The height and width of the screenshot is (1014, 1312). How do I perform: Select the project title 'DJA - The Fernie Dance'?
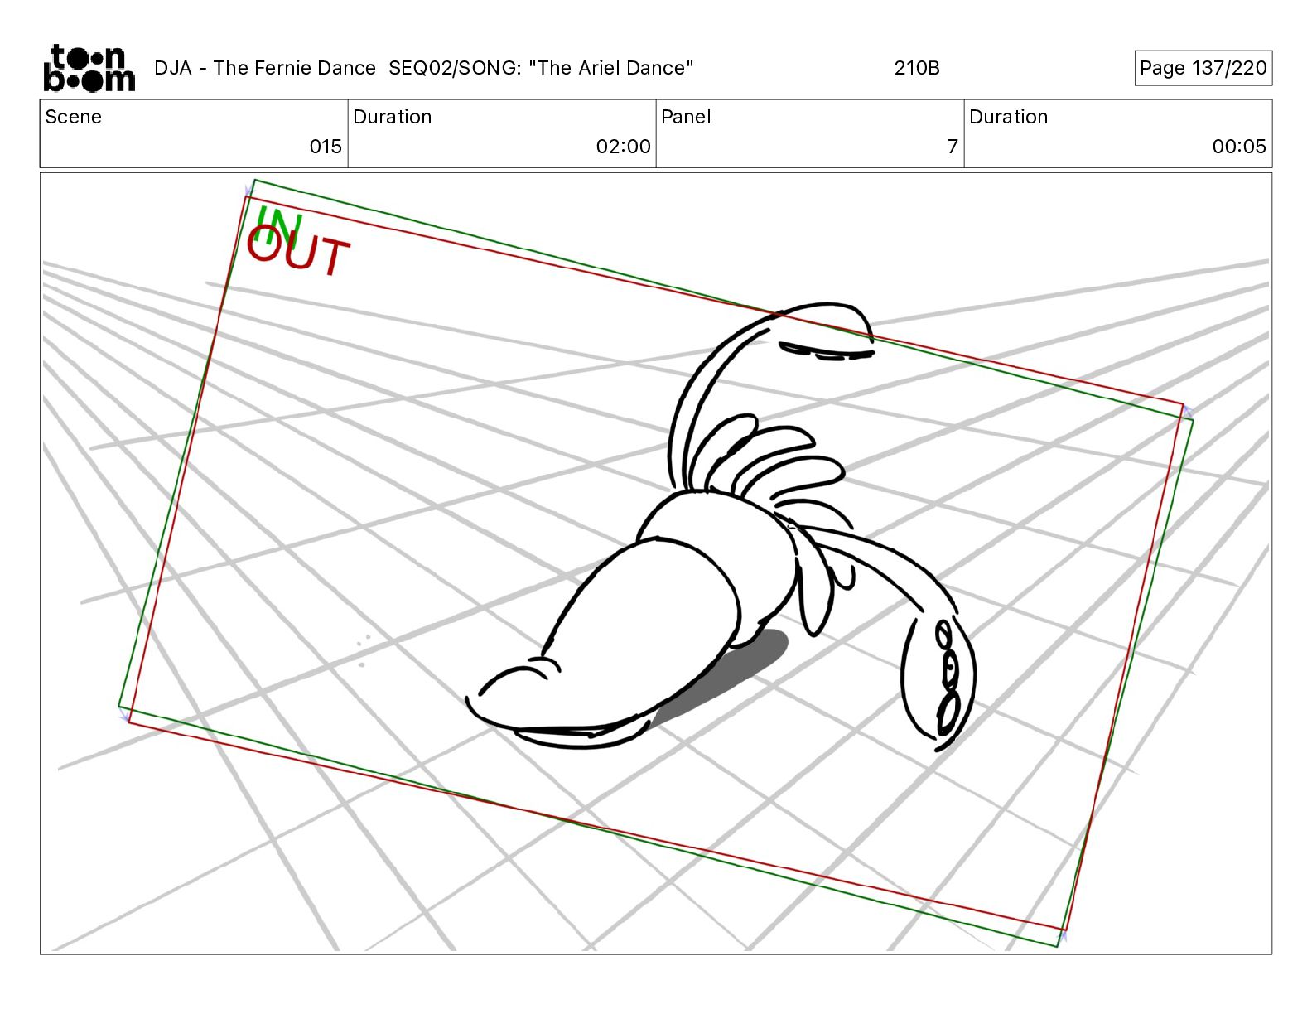click(265, 68)
